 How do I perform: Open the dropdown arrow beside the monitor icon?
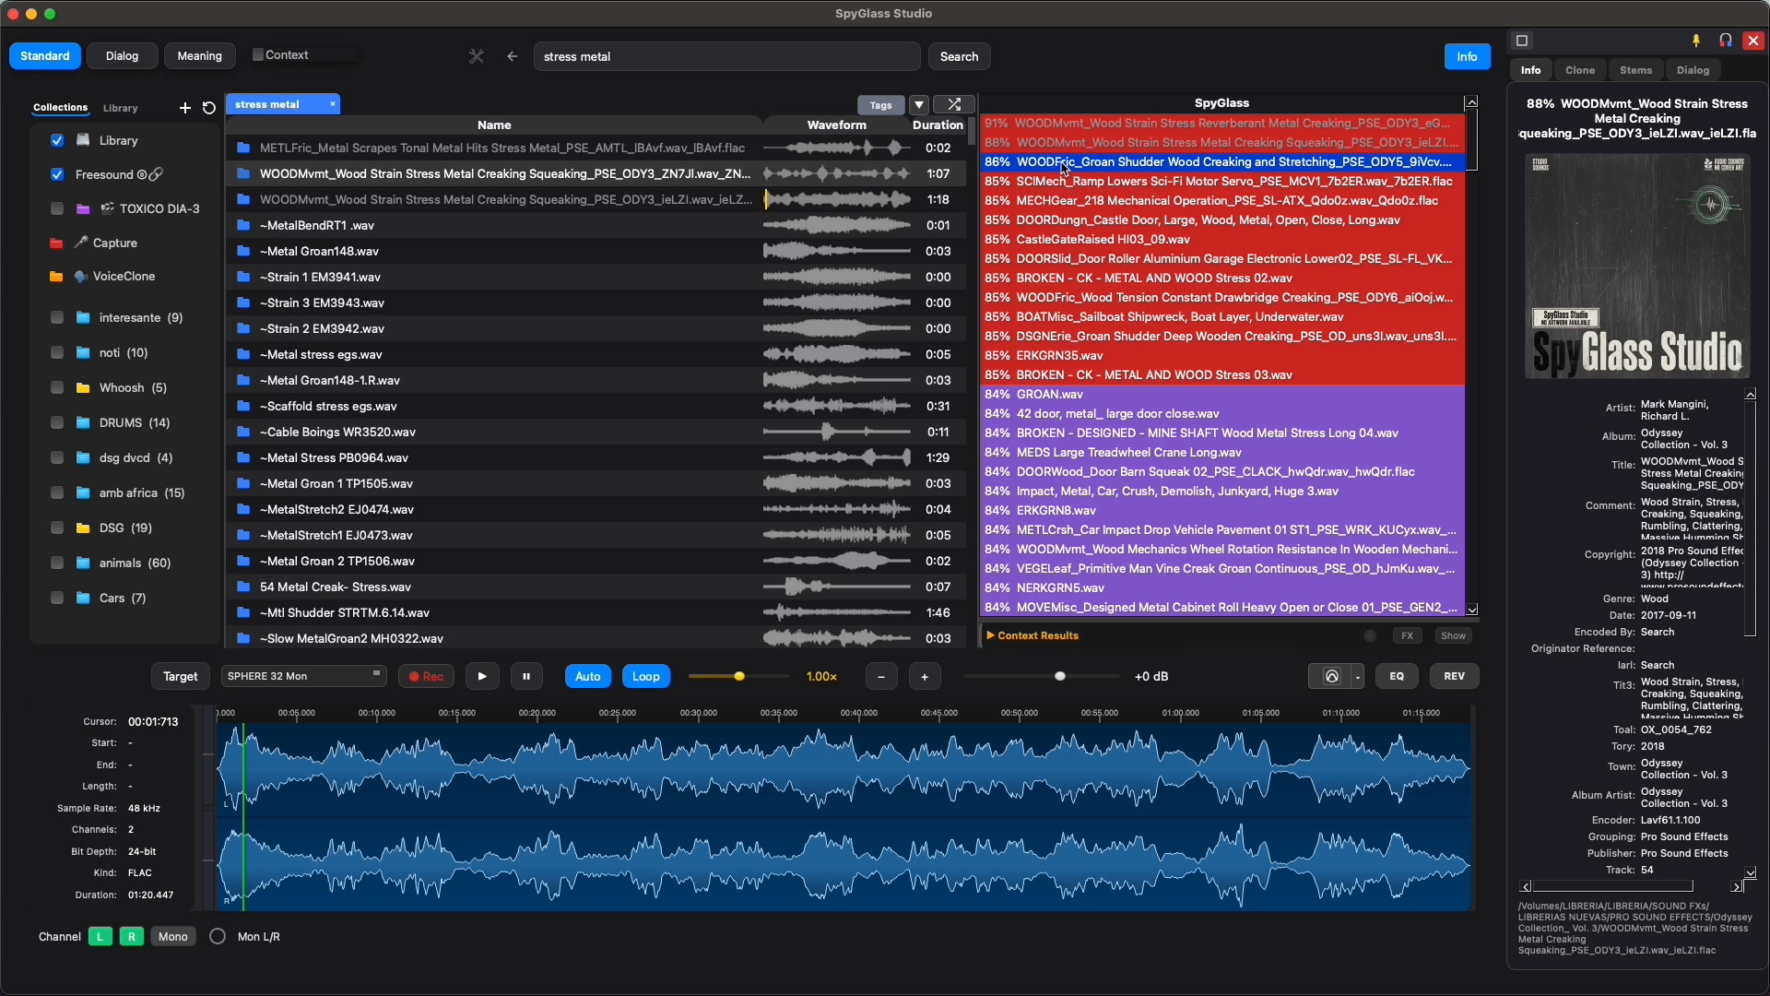coord(1358,677)
